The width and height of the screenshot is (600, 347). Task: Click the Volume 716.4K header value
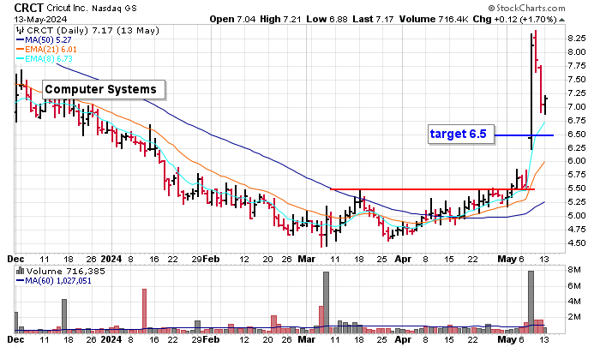click(x=434, y=19)
